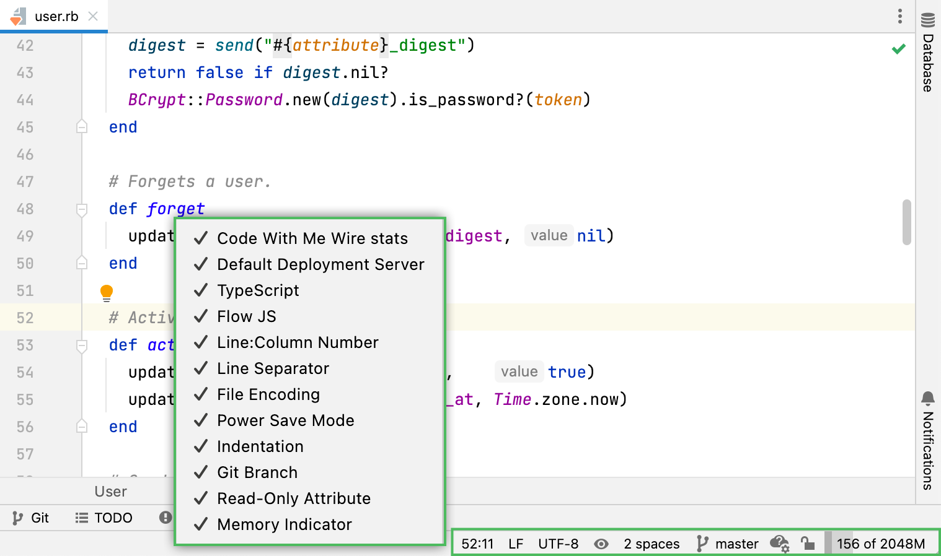Click the green inspections checkmark icon
The height and width of the screenshot is (556, 941).
tap(898, 49)
